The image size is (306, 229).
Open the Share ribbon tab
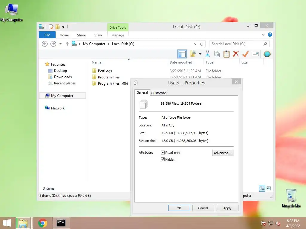click(x=81, y=35)
